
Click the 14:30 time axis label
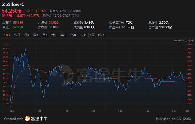(x=147, y=111)
